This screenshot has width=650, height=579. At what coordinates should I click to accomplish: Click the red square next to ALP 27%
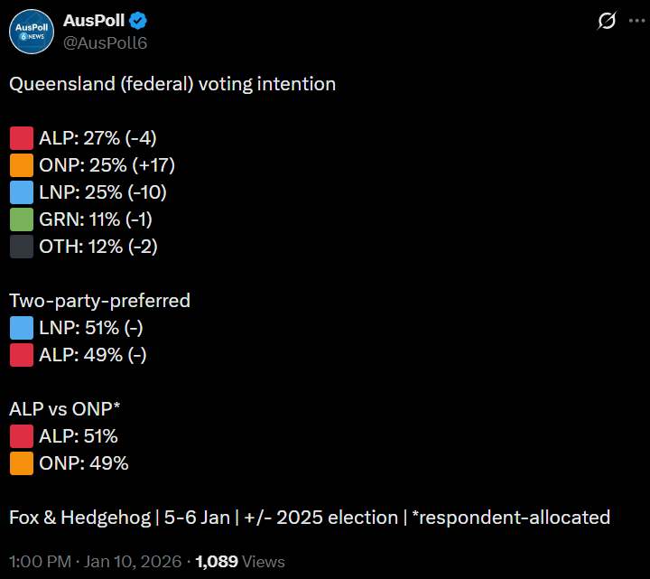(22, 138)
